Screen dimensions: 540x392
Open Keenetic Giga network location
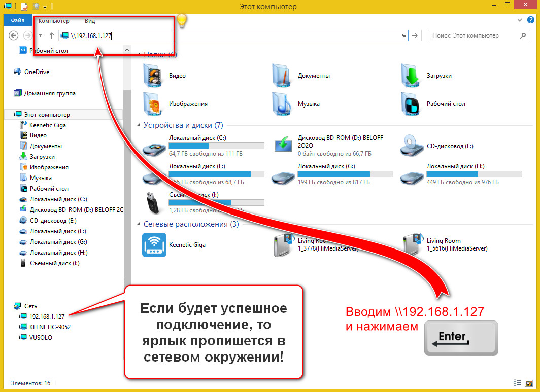(174, 245)
